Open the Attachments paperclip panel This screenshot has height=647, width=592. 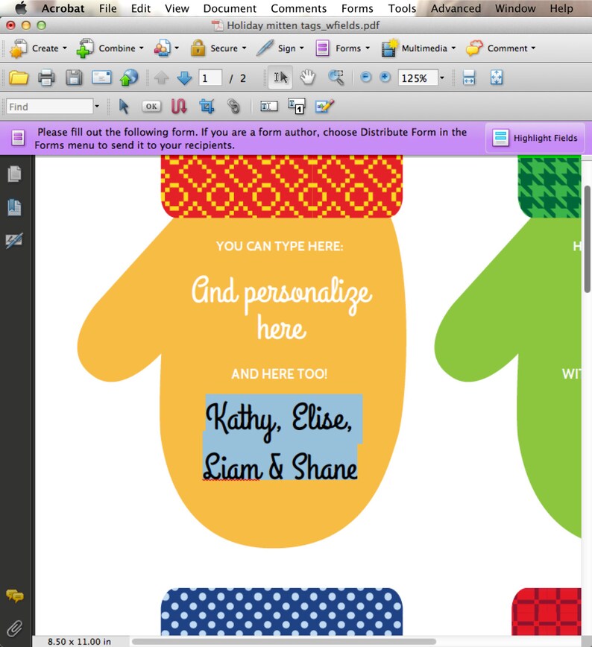[x=14, y=628]
